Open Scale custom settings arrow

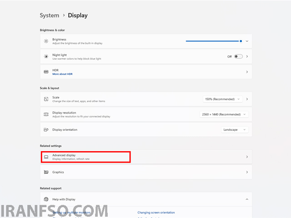coord(247,99)
